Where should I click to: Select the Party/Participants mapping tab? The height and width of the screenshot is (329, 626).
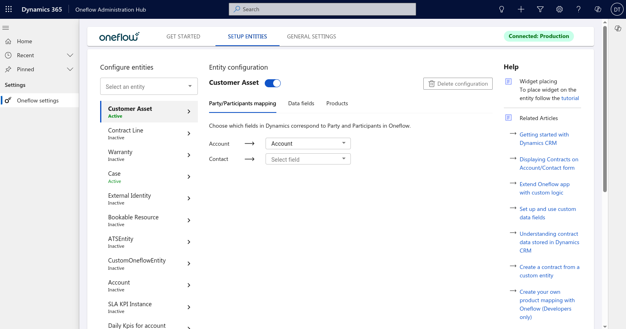tap(243, 103)
